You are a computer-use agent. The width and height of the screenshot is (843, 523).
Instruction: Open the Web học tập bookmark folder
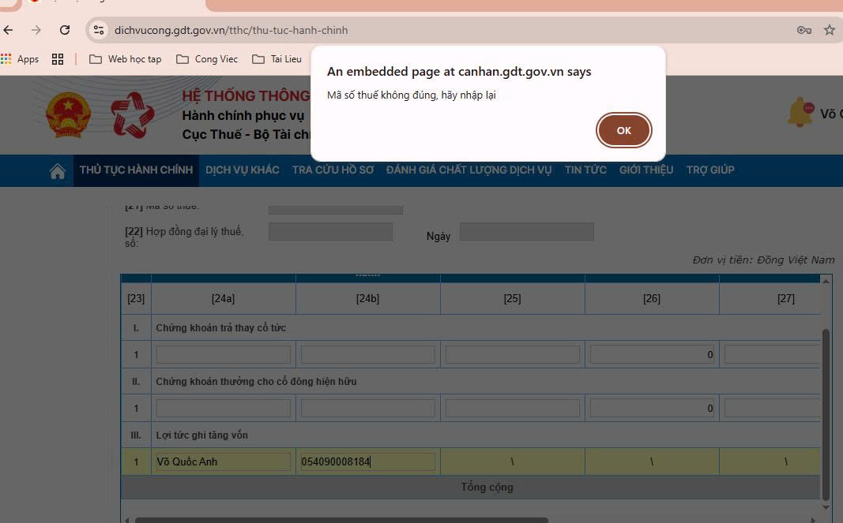(126, 59)
